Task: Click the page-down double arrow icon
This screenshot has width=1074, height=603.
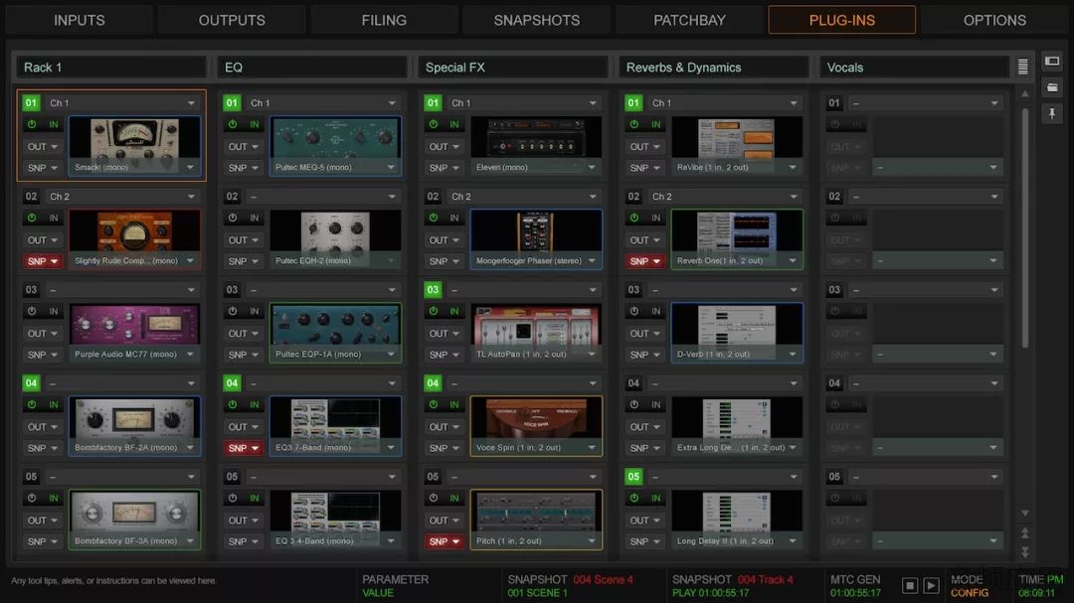Action: [1024, 551]
